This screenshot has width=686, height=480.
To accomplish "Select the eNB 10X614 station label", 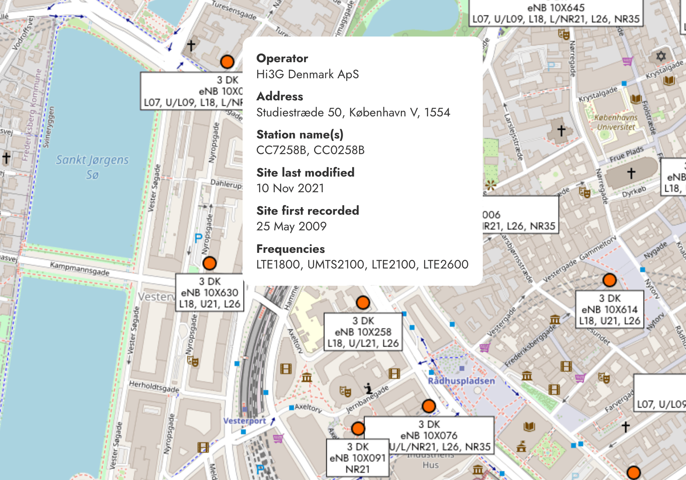I will 610,309.
